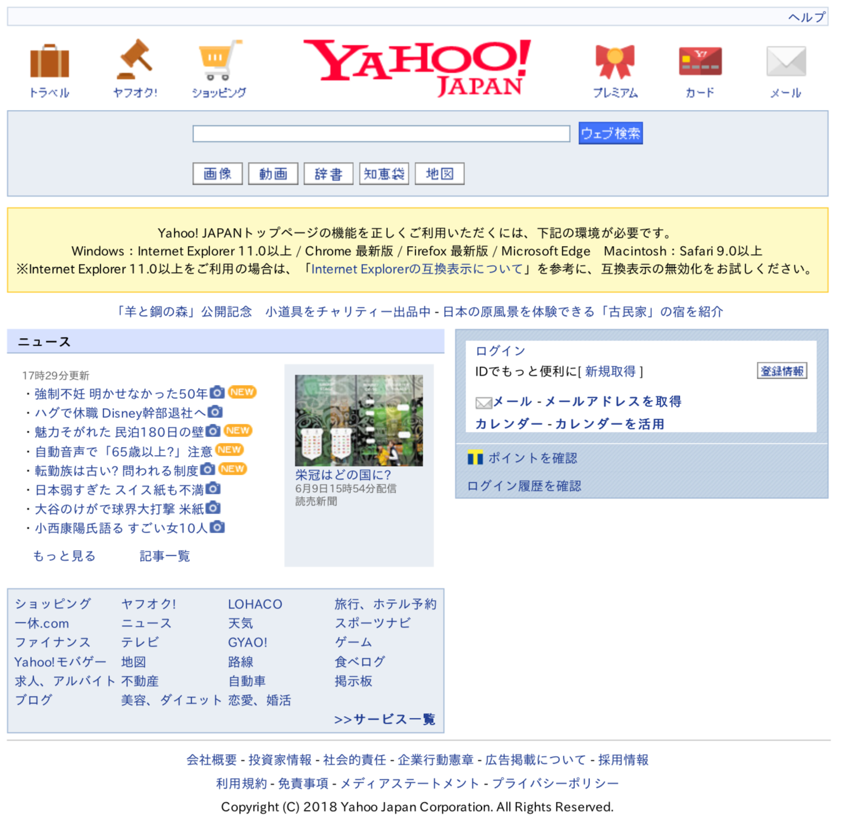Screen dimensions: 843x821
Task: Click the Yahoo! JAPAN logo
Action: (417, 68)
